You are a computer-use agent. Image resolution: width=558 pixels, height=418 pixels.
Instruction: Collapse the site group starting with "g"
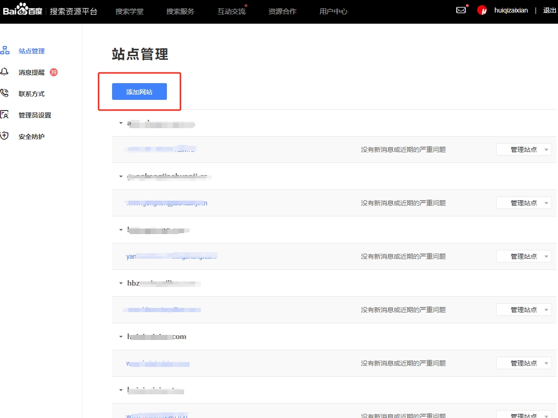coord(121,176)
